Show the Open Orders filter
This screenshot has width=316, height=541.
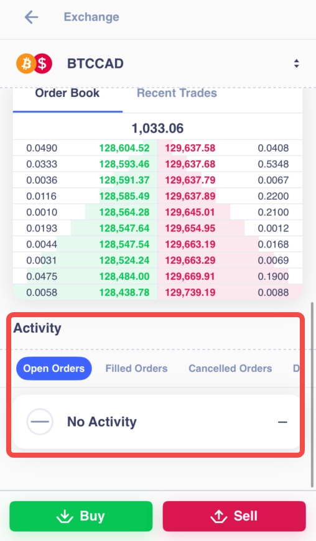click(x=54, y=369)
